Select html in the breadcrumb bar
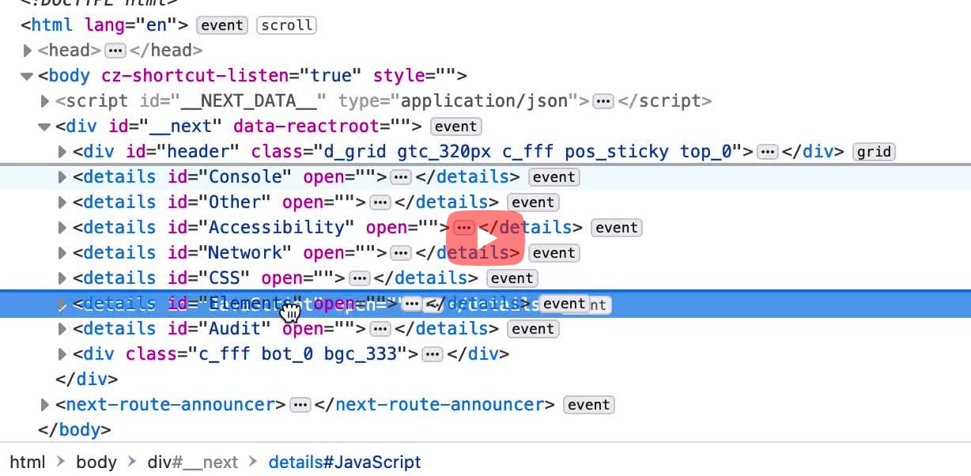 (x=28, y=462)
